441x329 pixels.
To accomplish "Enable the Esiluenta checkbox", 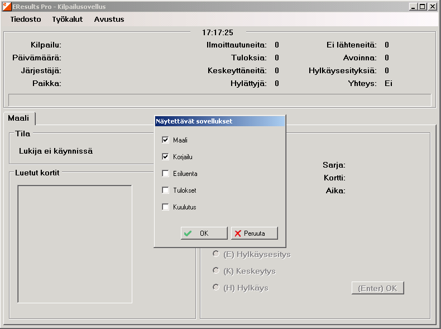I will coord(165,173).
